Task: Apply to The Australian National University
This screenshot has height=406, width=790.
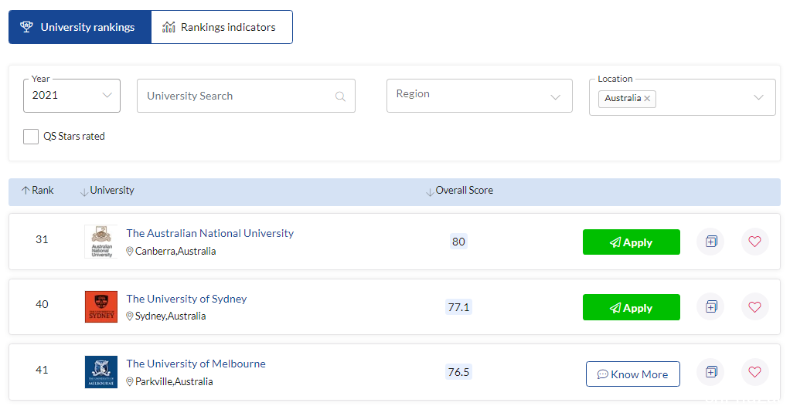Action: click(632, 242)
